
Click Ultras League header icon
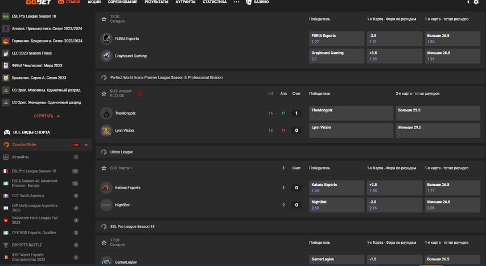point(104,152)
